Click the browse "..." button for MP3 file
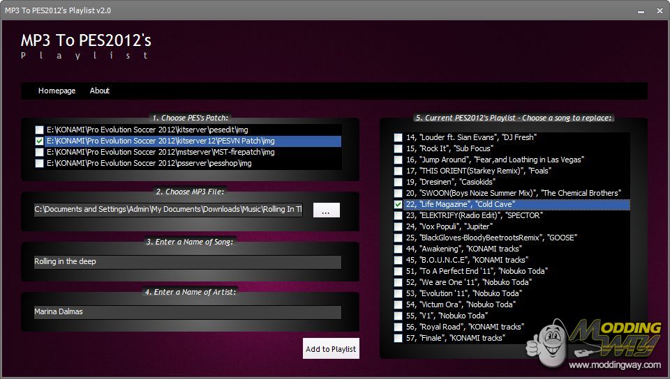Image resolution: width=670 pixels, height=379 pixels. [x=326, y=210]
